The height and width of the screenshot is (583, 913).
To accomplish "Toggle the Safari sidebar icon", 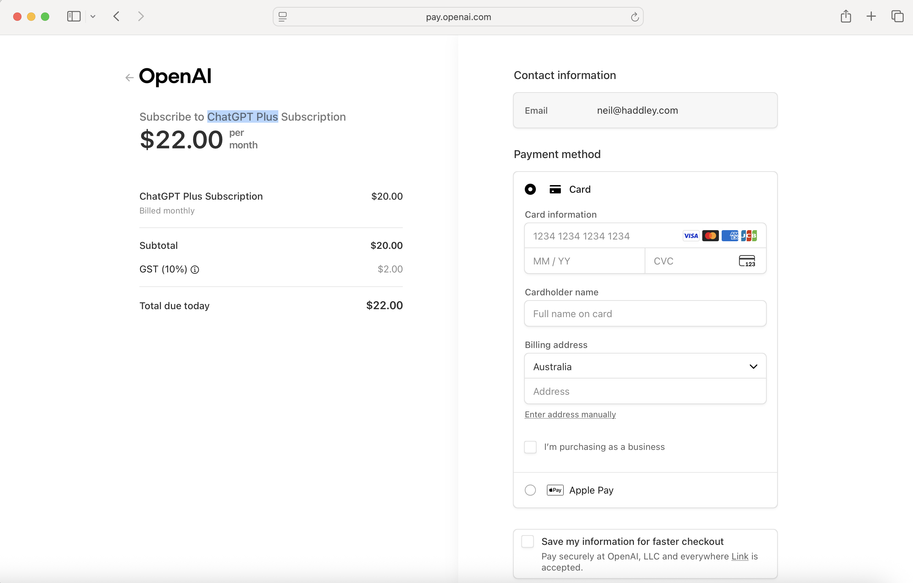I will click(x=73, y=16).
